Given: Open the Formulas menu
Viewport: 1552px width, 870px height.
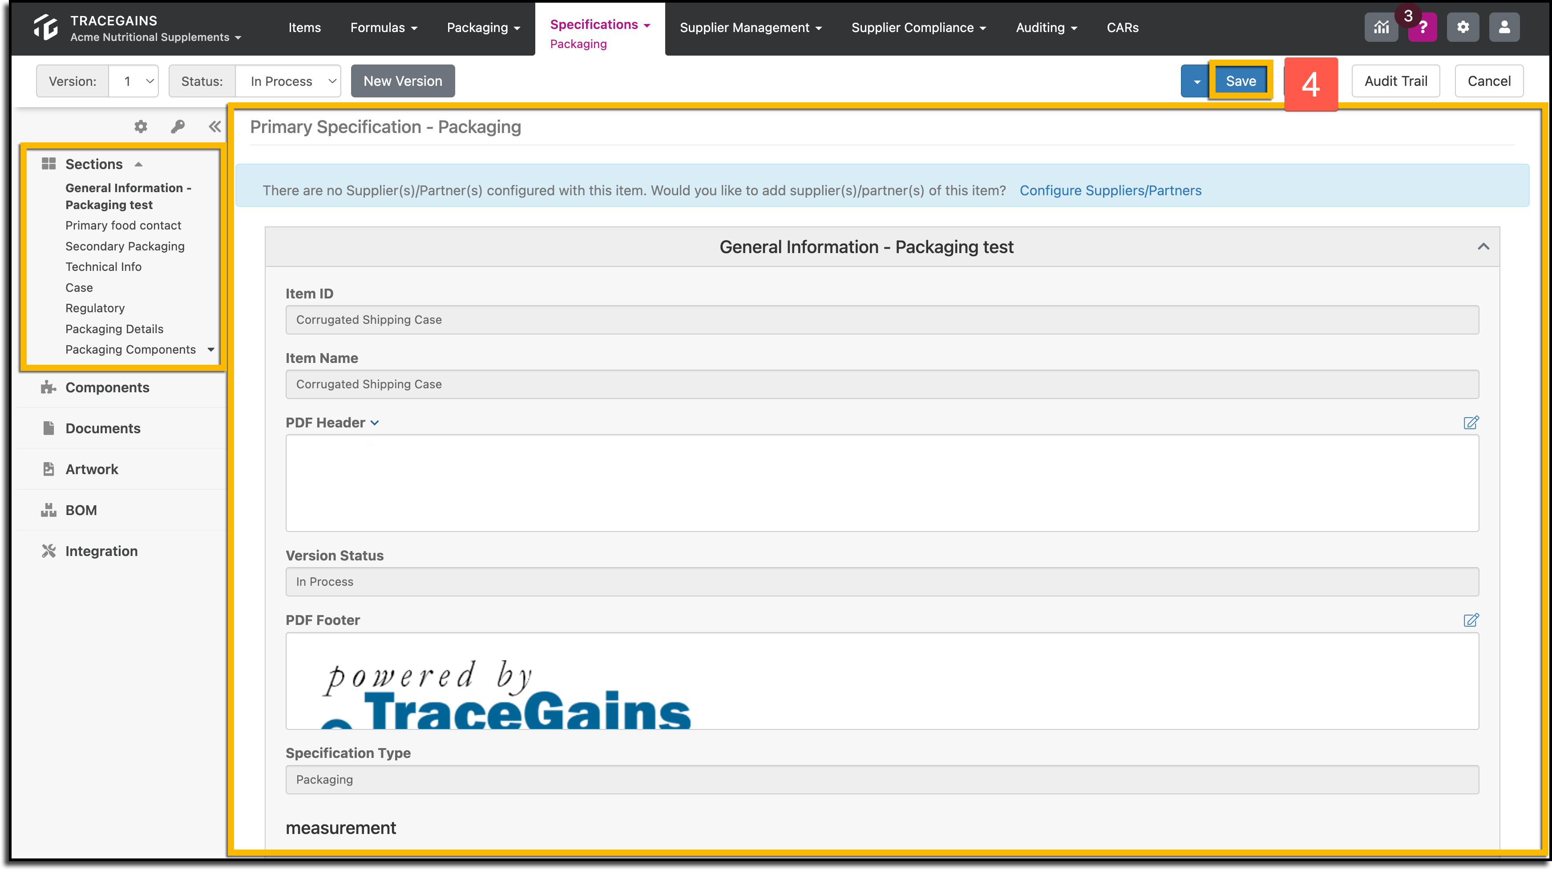Looking at the screenshot, I should pos(384,28).
